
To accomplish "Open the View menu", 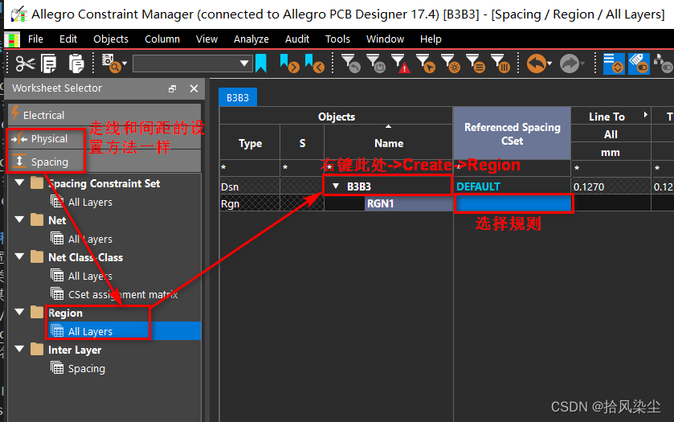I will point(206,39).
